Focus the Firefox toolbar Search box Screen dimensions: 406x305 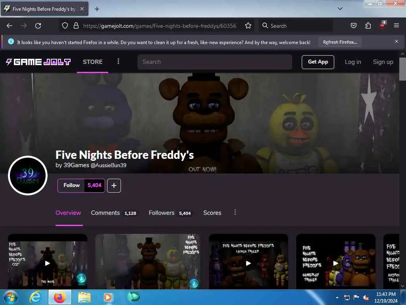(296, 26)
